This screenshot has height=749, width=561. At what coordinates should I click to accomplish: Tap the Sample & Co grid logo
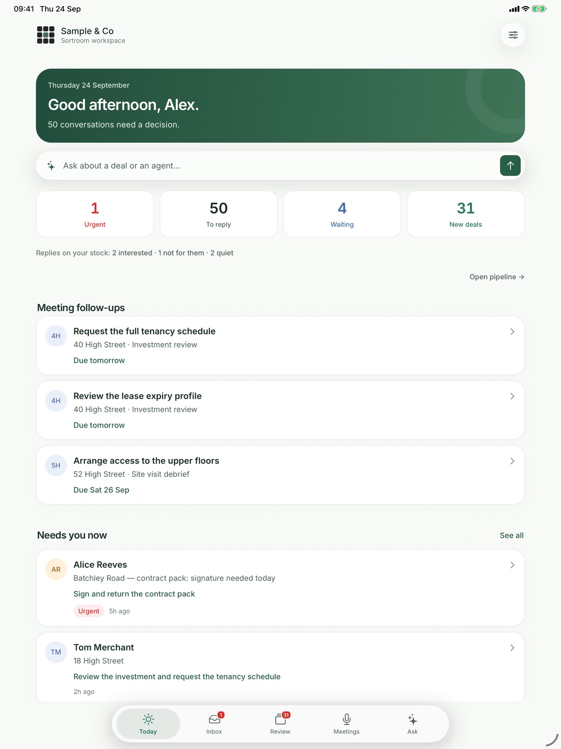(46, 35)
